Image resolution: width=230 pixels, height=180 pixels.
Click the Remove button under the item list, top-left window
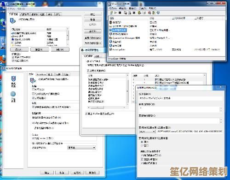[x=60, y=49]
